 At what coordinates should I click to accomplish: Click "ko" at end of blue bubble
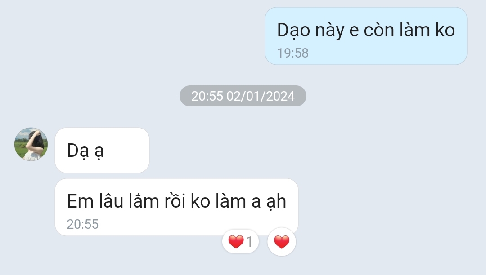coord(445,30)
